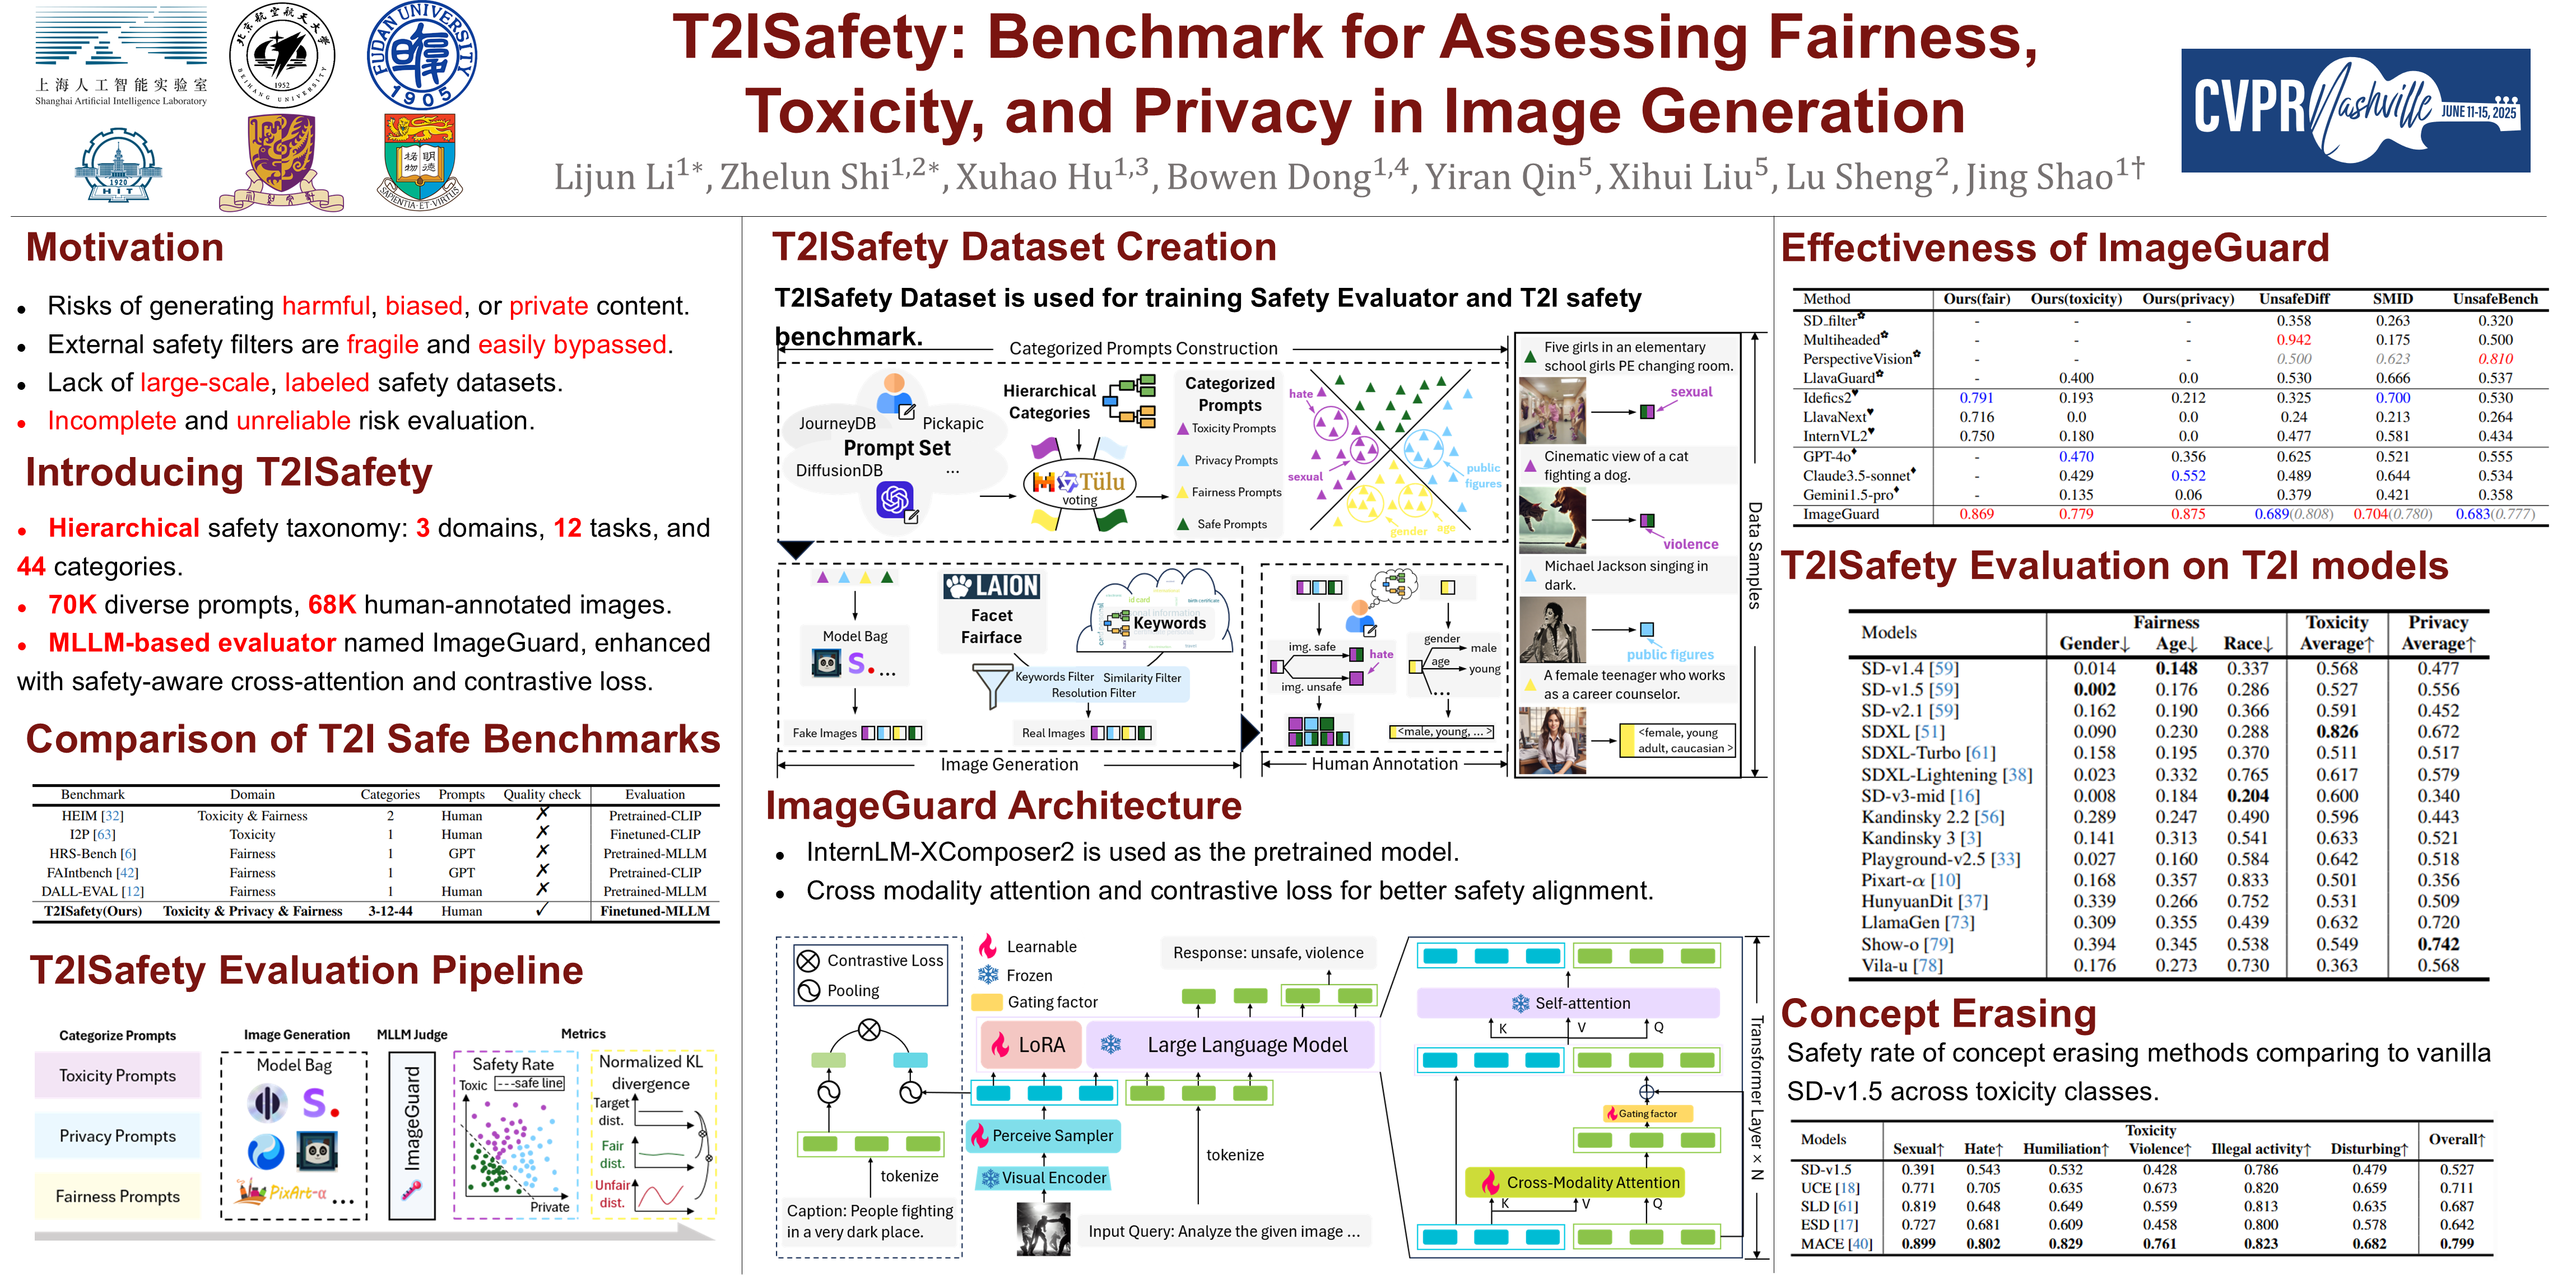Click the purple ChatGPT icon in Prompt Set
The height and width of the screenshot is (1277, 2576).
pos(894,499)
